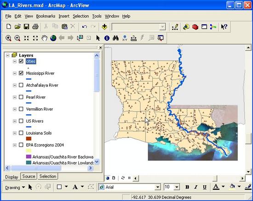
Task: Open a map file with folder icon
Action: 17,27
